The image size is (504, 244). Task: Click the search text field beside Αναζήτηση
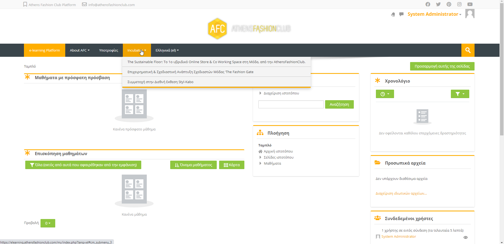tap(291, 104)
